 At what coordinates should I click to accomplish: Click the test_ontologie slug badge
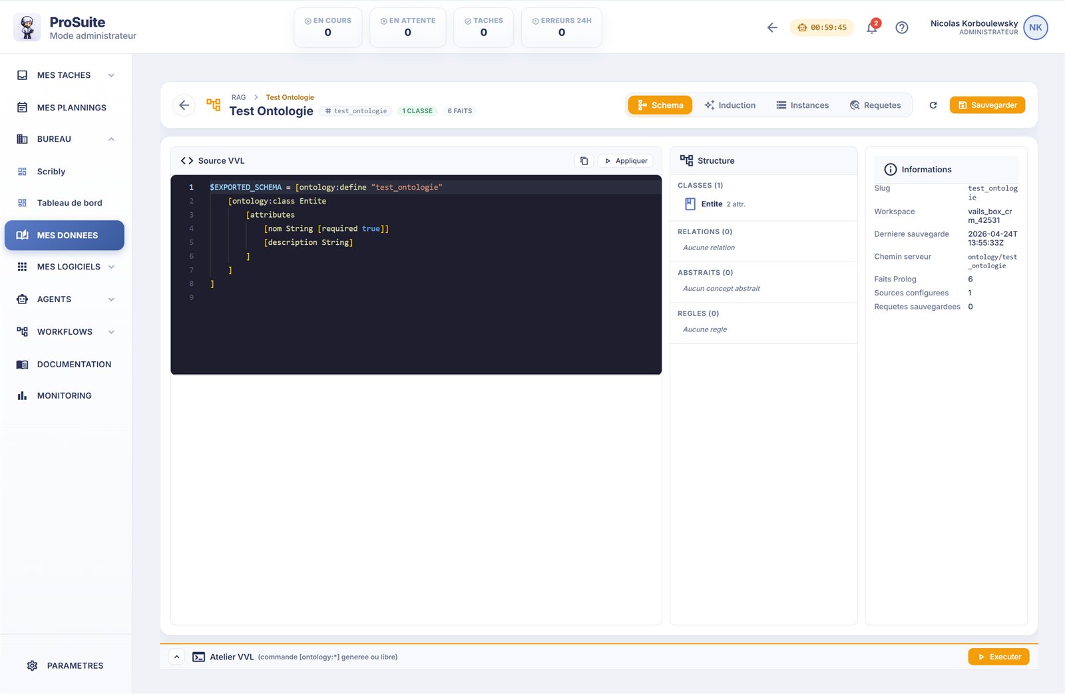pos(355,111)
